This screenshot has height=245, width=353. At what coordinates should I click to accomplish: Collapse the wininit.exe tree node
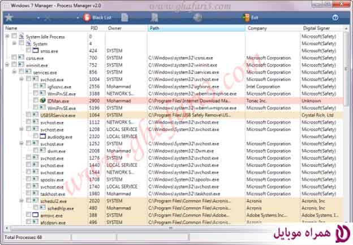click(7, 65)
